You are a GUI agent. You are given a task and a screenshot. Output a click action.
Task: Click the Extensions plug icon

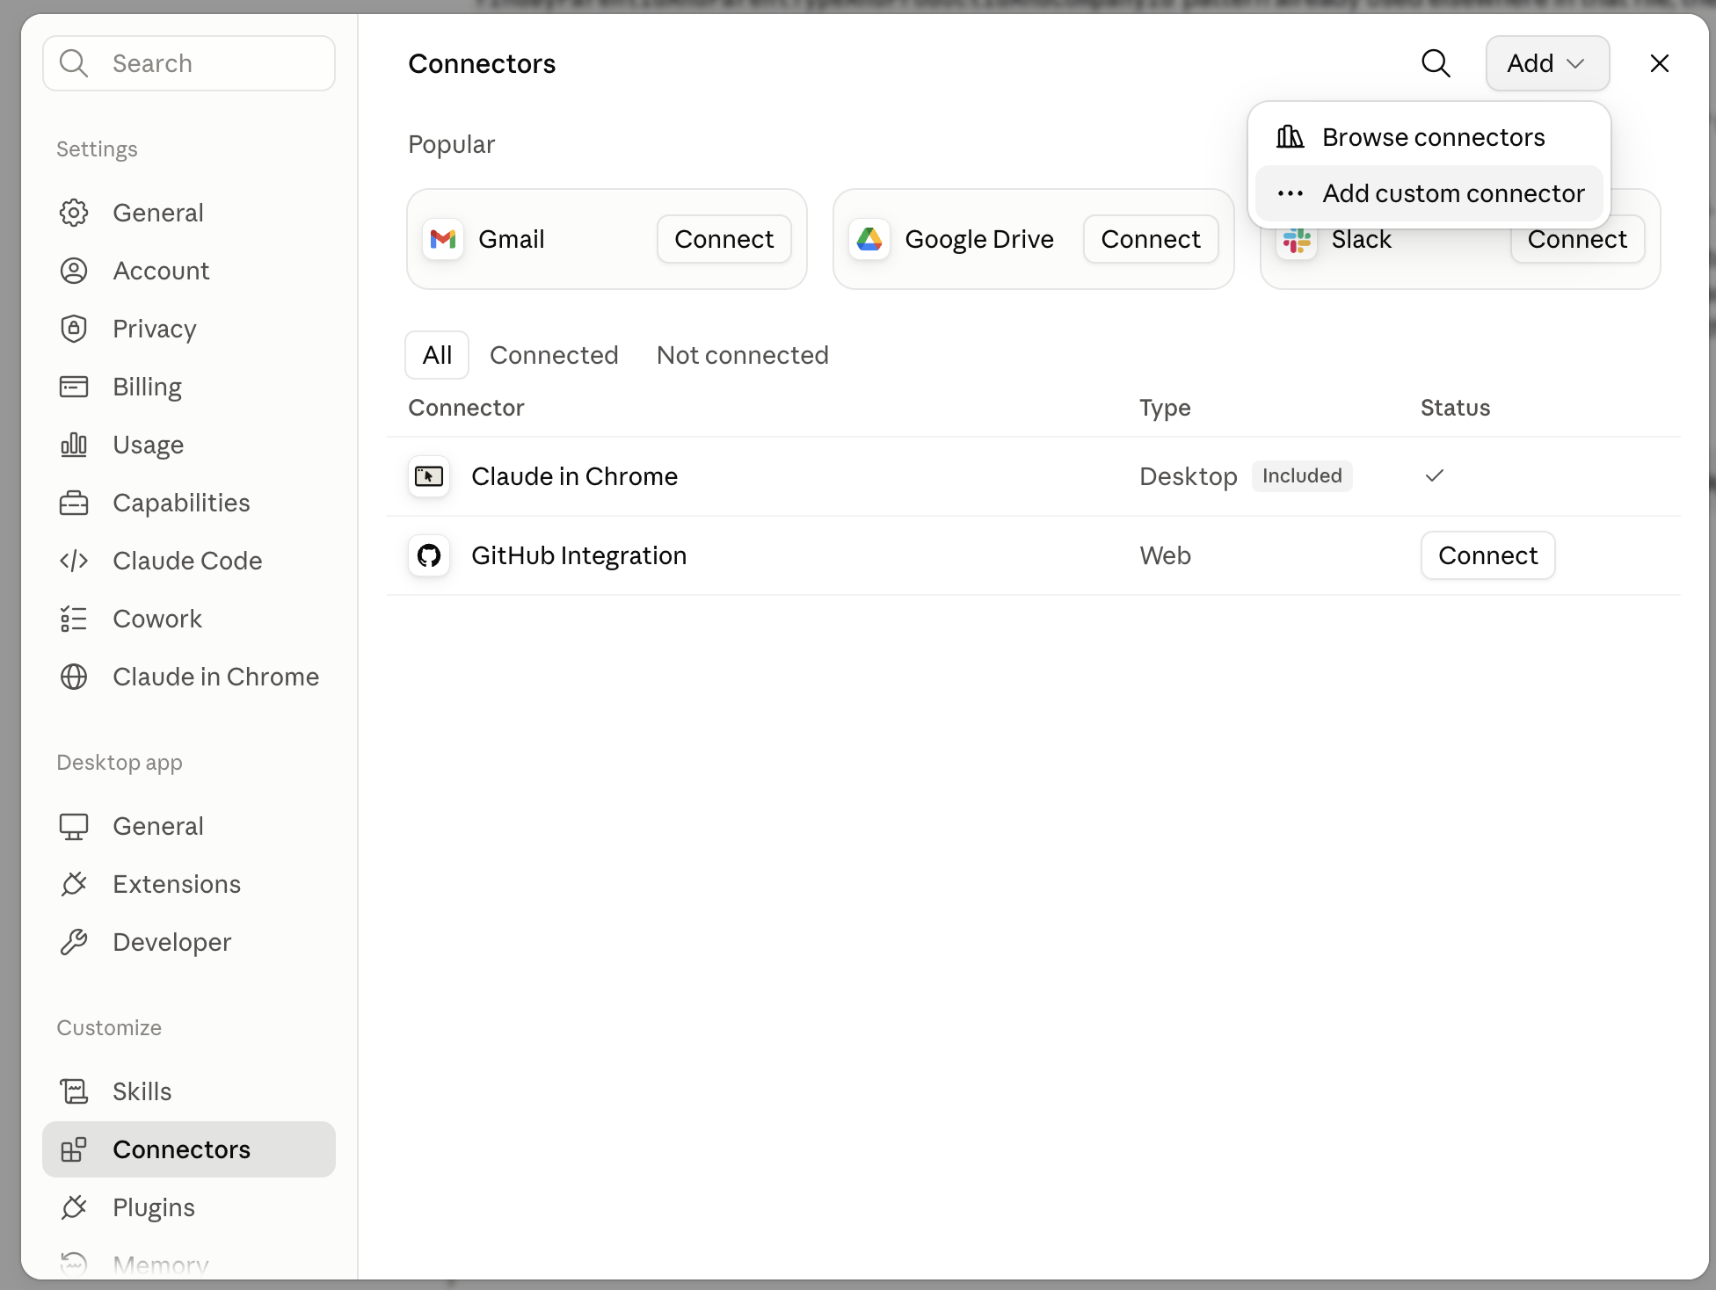(74, 884)
